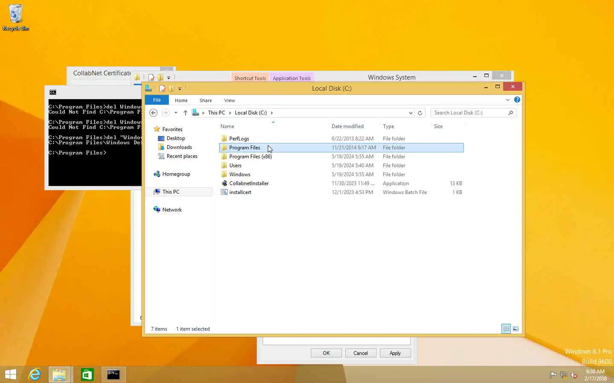Click File Explorer taskbar icon

coord(59,374)
